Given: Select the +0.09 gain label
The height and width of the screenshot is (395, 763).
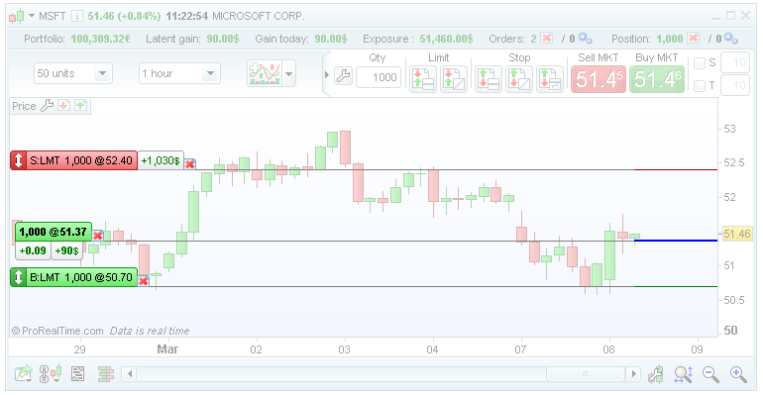Looking at the screenshot, I should (33, 250).
